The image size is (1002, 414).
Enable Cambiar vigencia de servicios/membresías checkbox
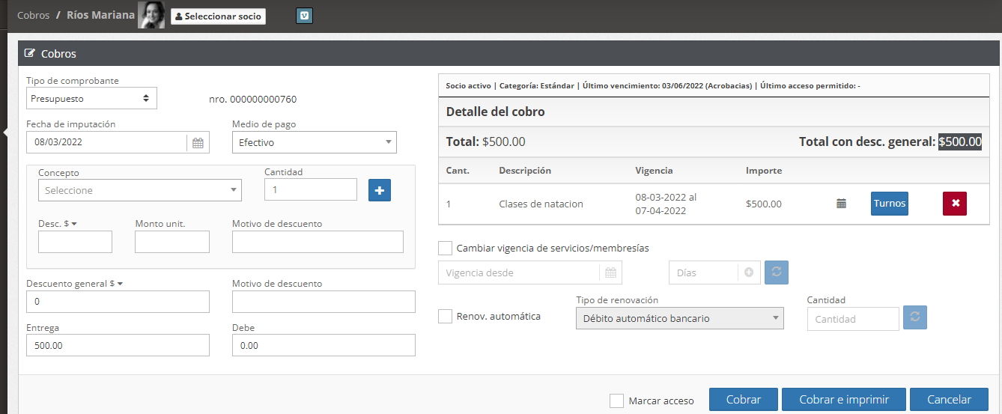point(445,248)
